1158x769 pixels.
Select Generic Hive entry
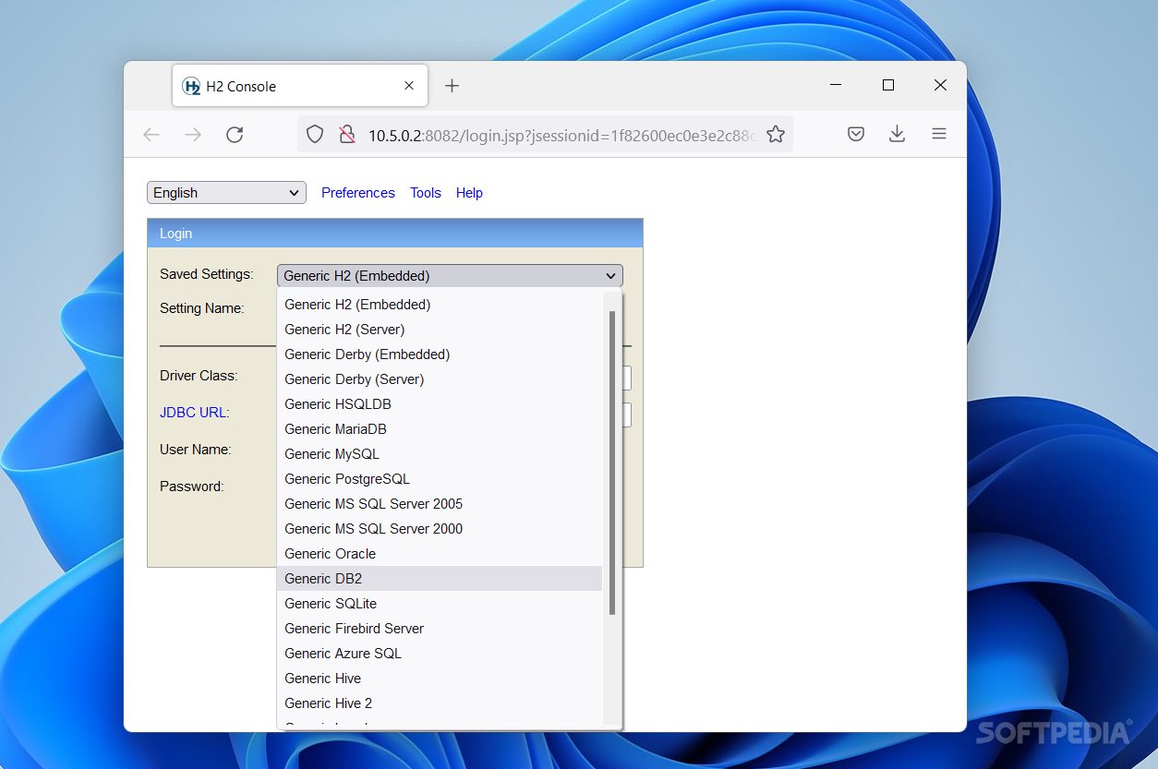(x=440, y=679)
